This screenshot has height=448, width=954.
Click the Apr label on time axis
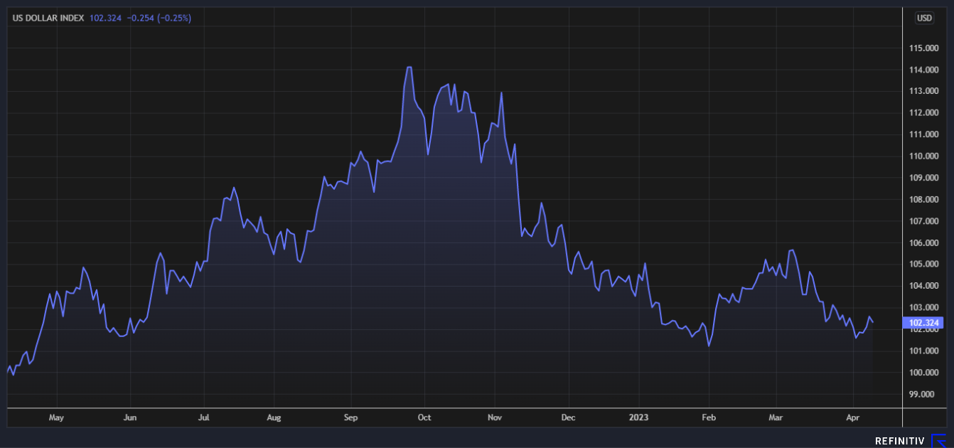pyautogui.click(x=853, y=418)
